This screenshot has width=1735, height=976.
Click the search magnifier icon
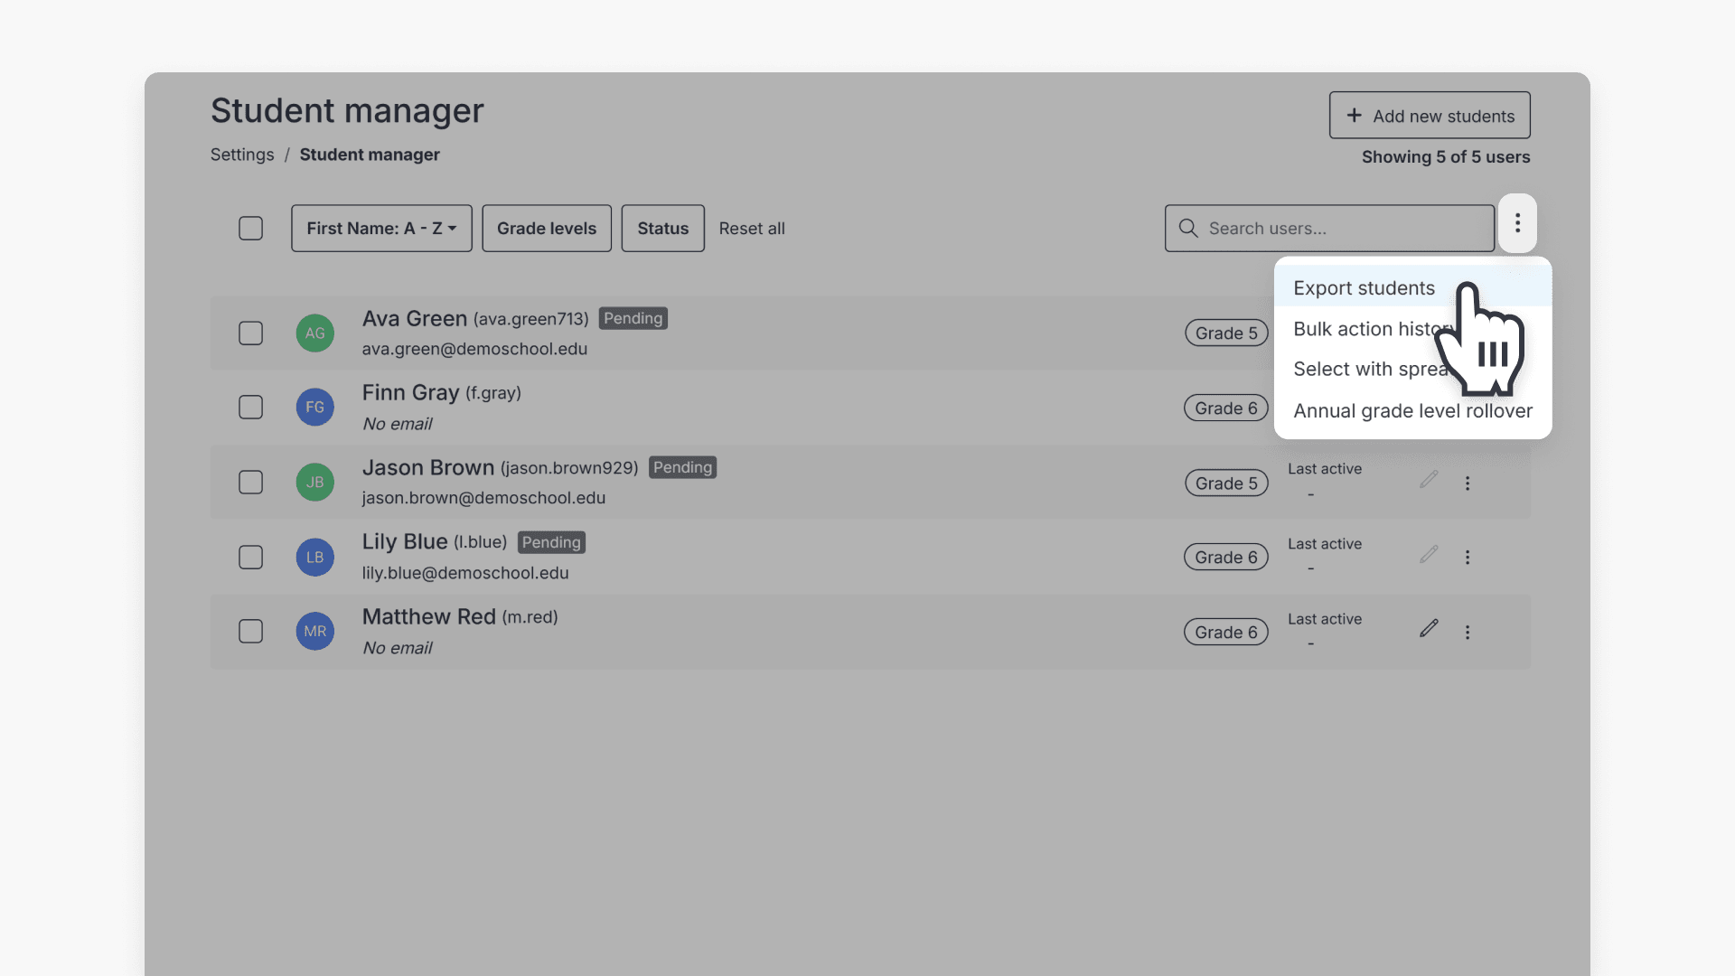1187,228
